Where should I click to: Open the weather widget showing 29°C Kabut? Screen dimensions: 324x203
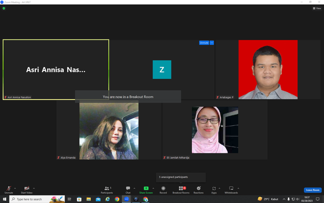click(268, 199)
